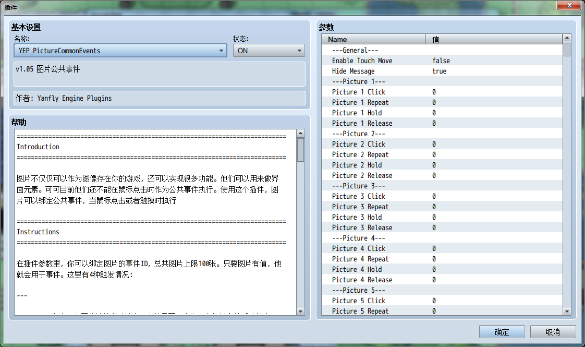The image size is (585, 347).
Task: Click the parameter list scroll down arrow
Action: [x=567, y=311]
